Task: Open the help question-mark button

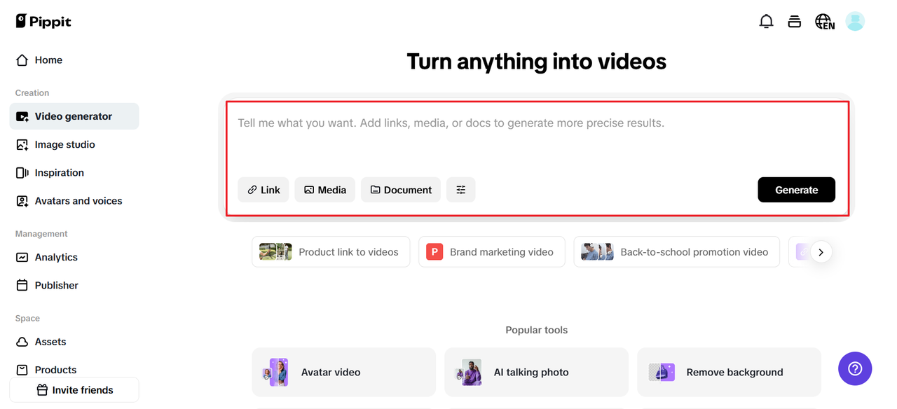Action: (x=855, y=368)
